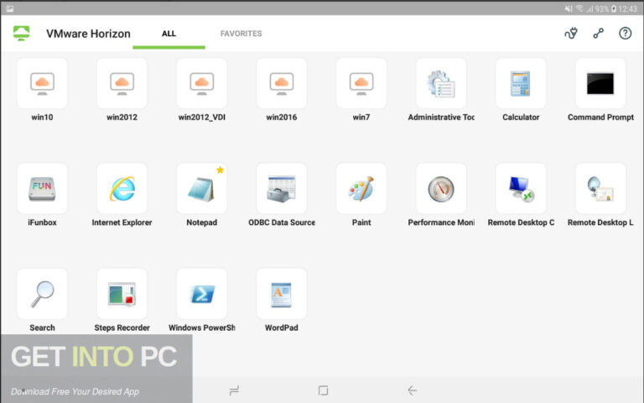Open the Steps Recorder app
Image resolution: width=644 pixels, height=403 pixels.
tap(122, 294)
